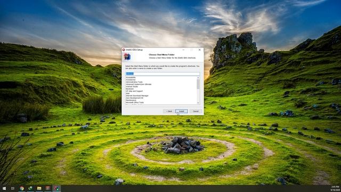Edit the Start Menu folder name field
Image resolution: width=341 pixels, height=192 pixels.
(163, 74)
